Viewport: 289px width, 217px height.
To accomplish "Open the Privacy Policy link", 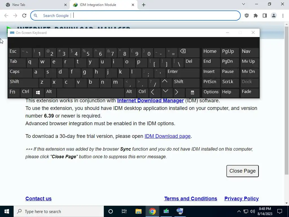I will (242, 199).
